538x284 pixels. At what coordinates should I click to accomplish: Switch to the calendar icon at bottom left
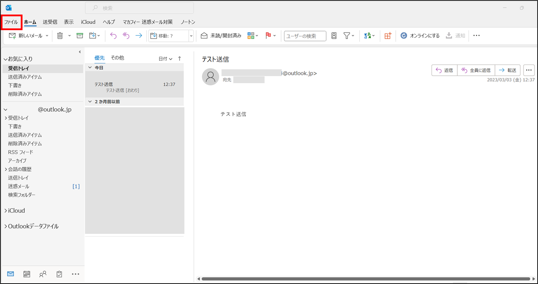point(26,274)
